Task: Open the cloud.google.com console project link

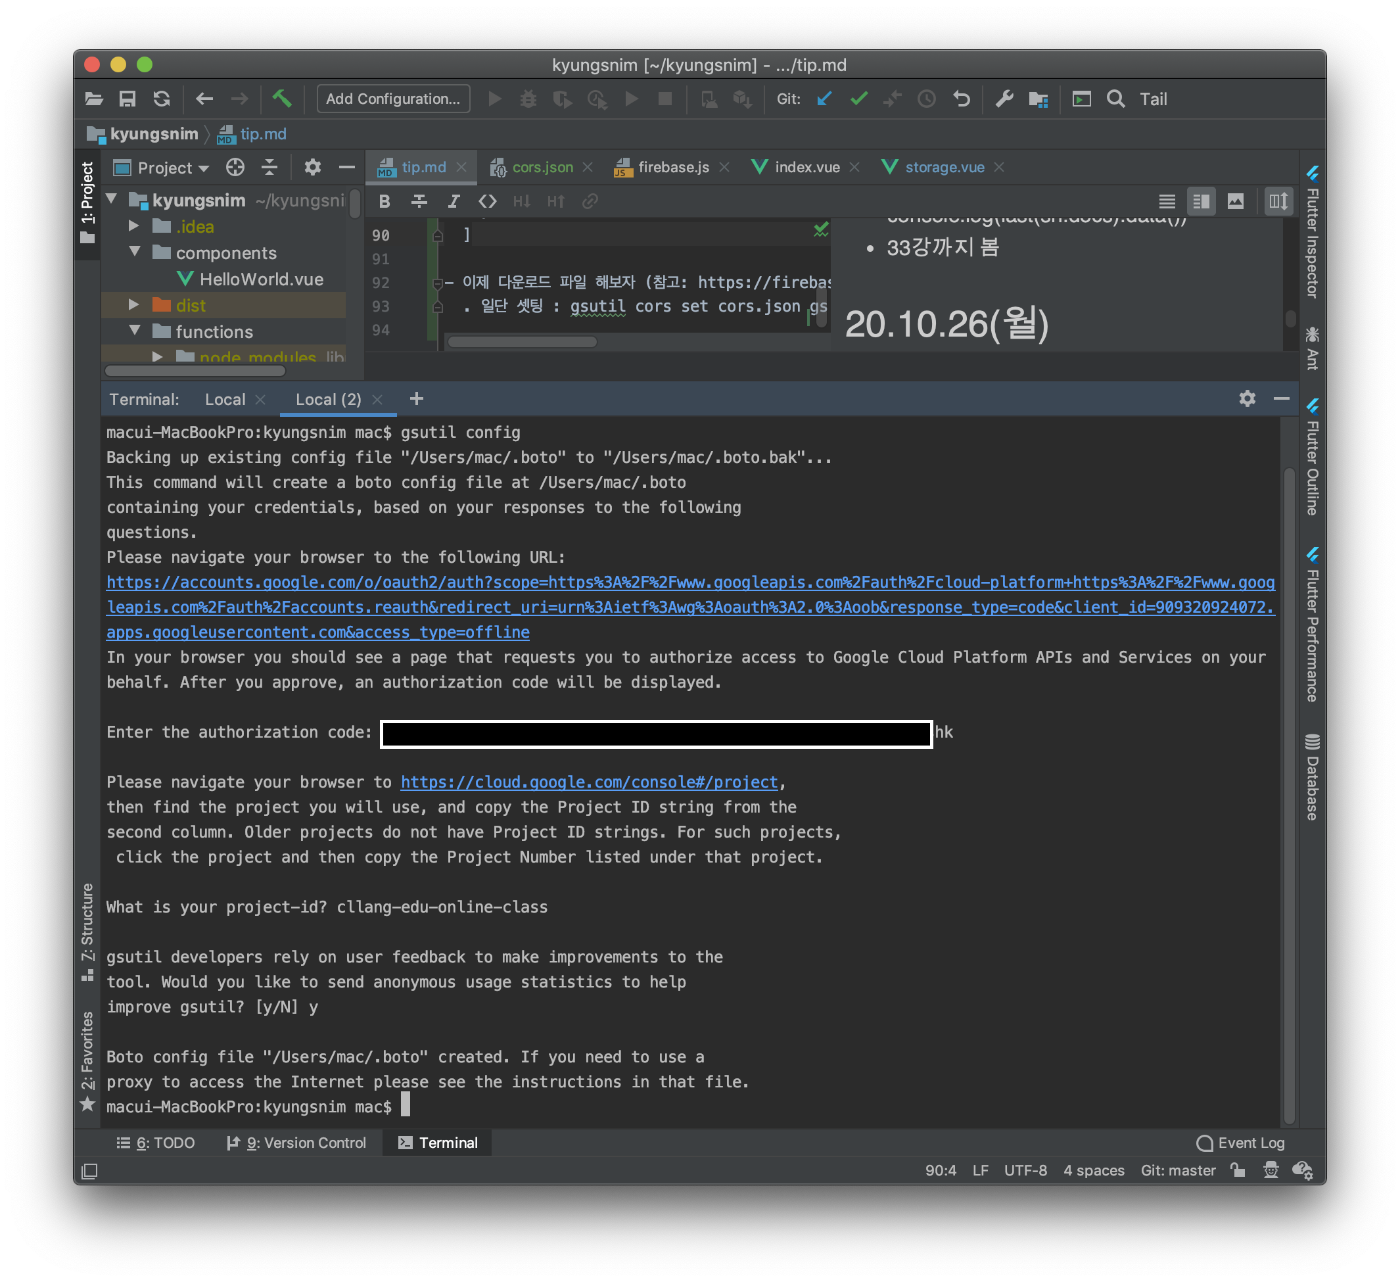Action: (589, 782)
